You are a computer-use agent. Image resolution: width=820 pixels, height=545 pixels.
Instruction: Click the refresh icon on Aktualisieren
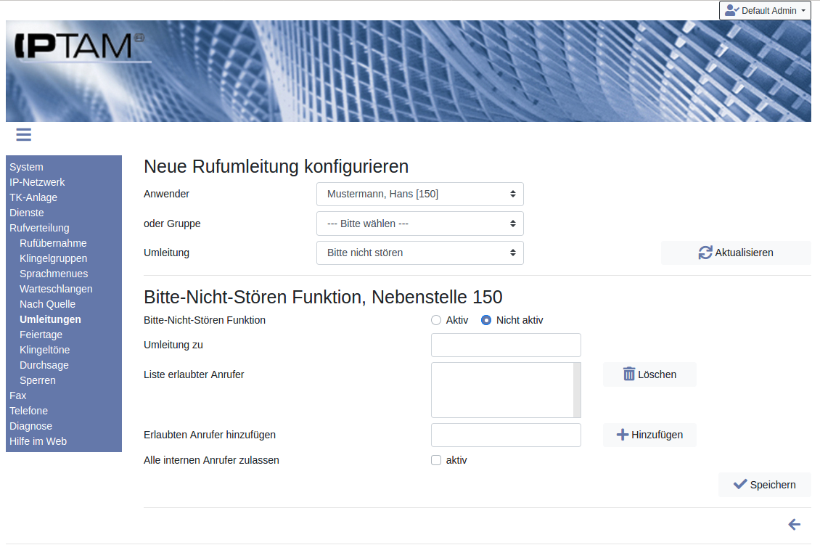[705, 253]
